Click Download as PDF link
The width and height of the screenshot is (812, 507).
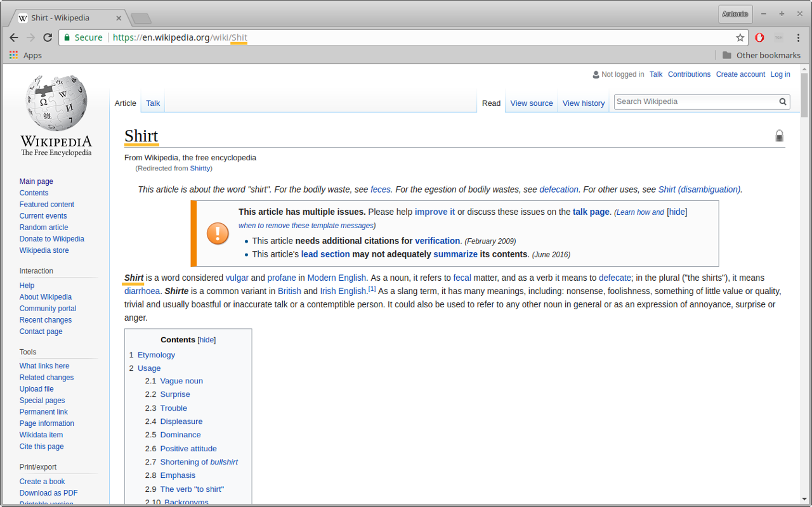[x=49, y=493]
